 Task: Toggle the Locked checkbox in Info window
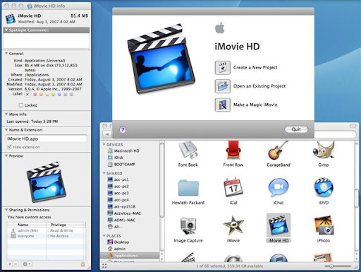(21, 105)
